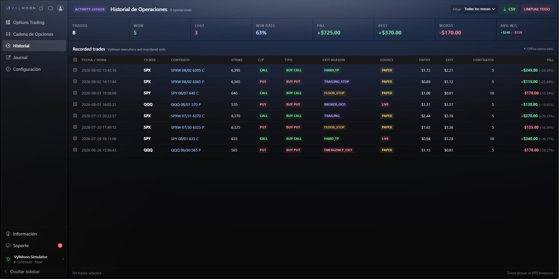Export trades with the CSV button
This screenshot has height=279, width=559.
click(x=509, y=9)
